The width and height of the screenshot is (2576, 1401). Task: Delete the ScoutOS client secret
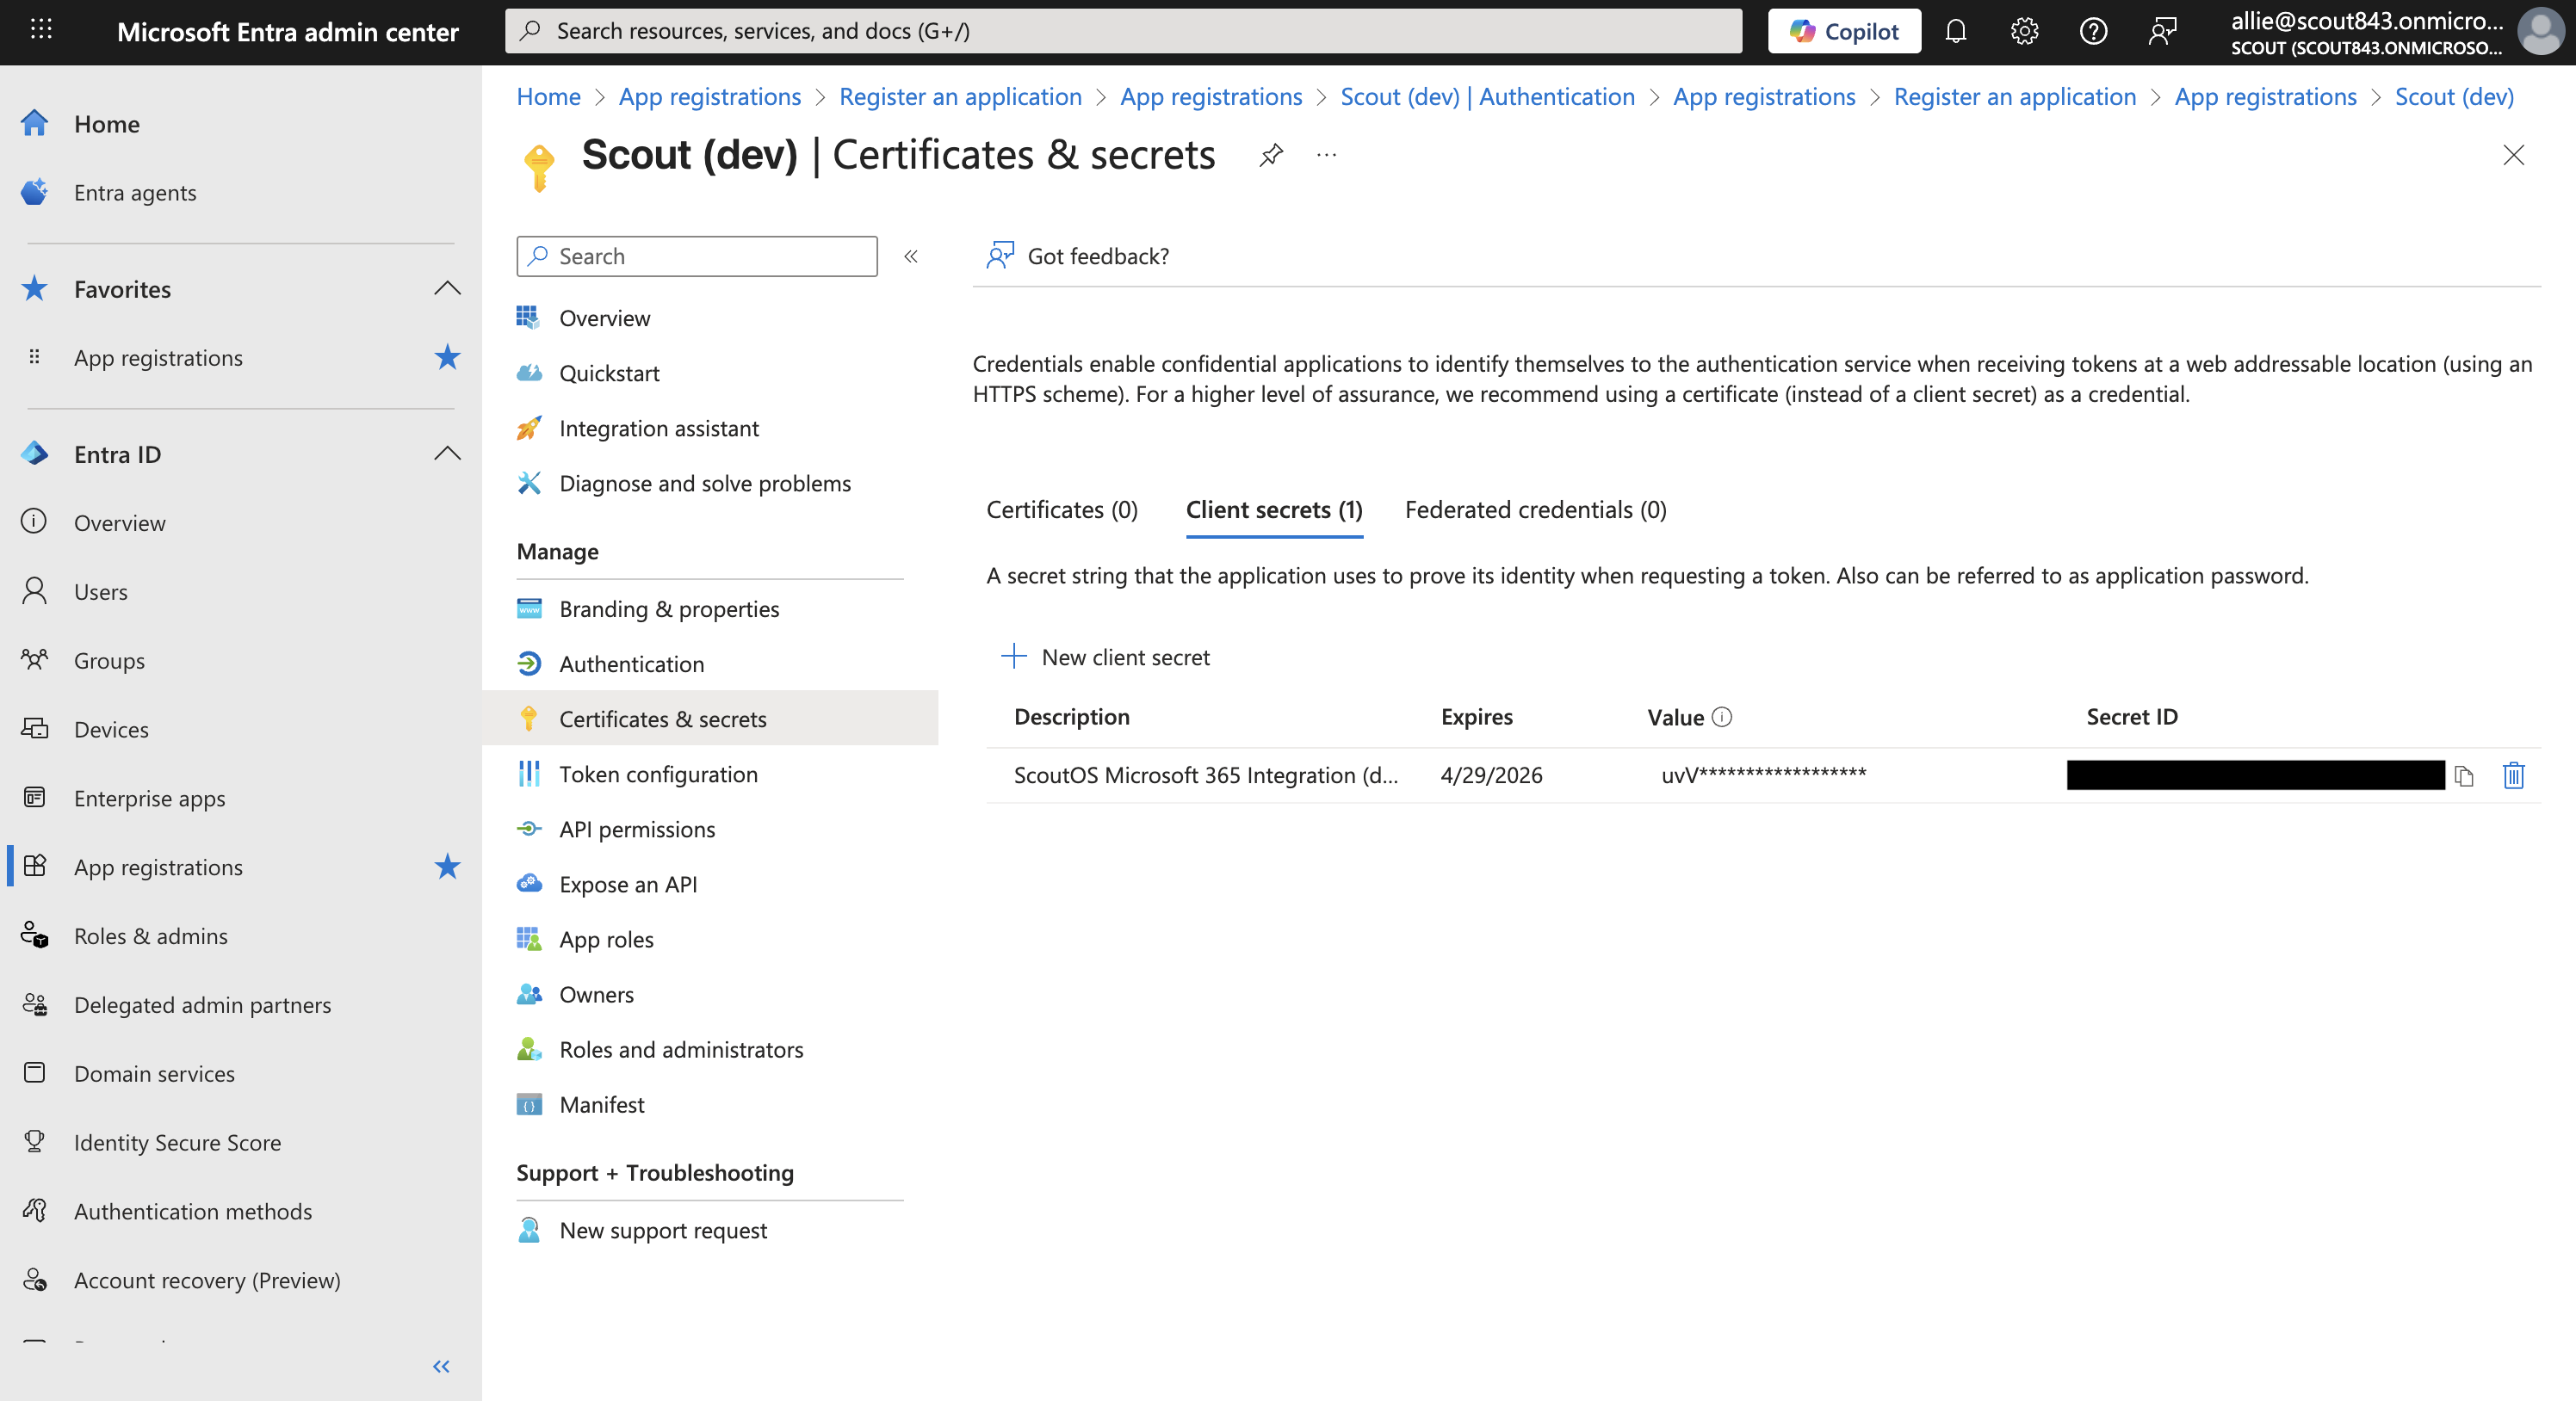2513,775
